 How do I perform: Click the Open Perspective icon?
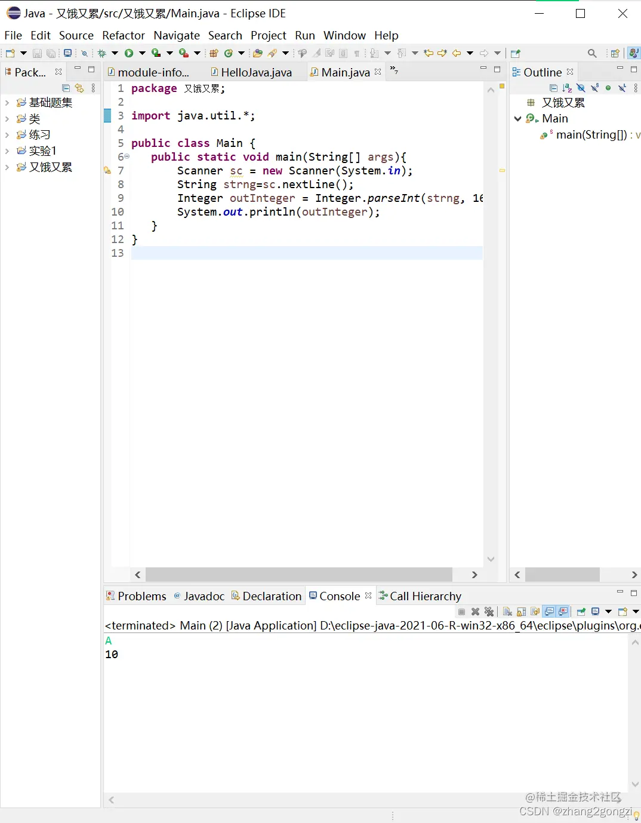click(615, 53)
